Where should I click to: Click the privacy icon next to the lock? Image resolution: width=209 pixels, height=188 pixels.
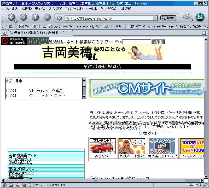point(199,185)
